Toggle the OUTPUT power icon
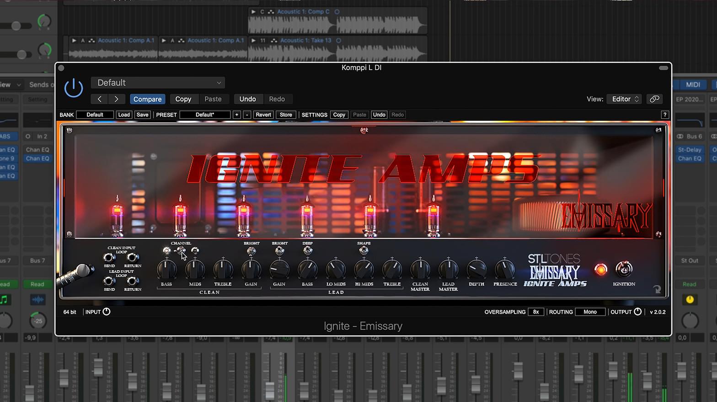 tap(638, 312)
